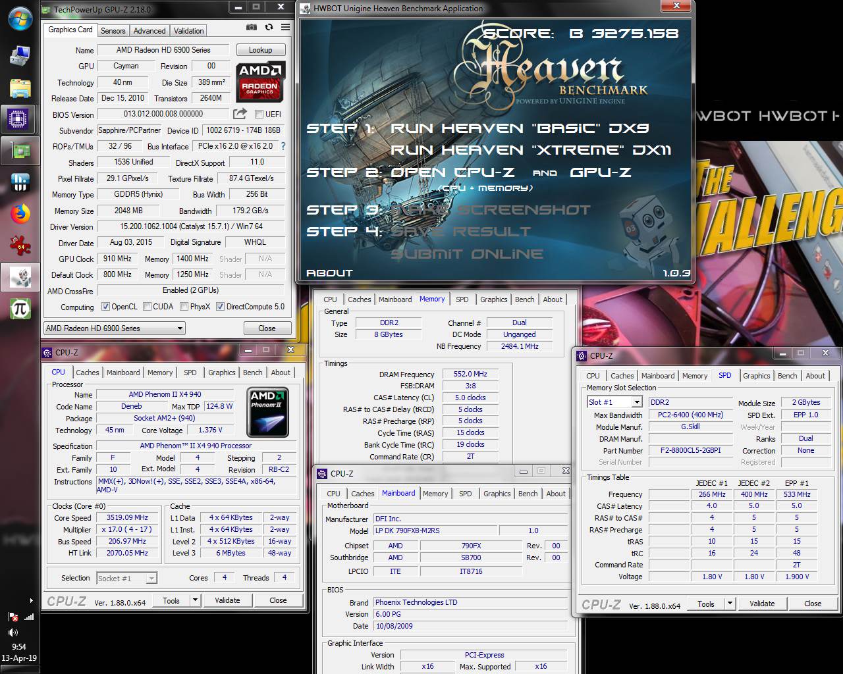Viewport: 843px width, 674px height.
Task: Click the Tools button in left CPU-Z
Action: tap(171, 600)
